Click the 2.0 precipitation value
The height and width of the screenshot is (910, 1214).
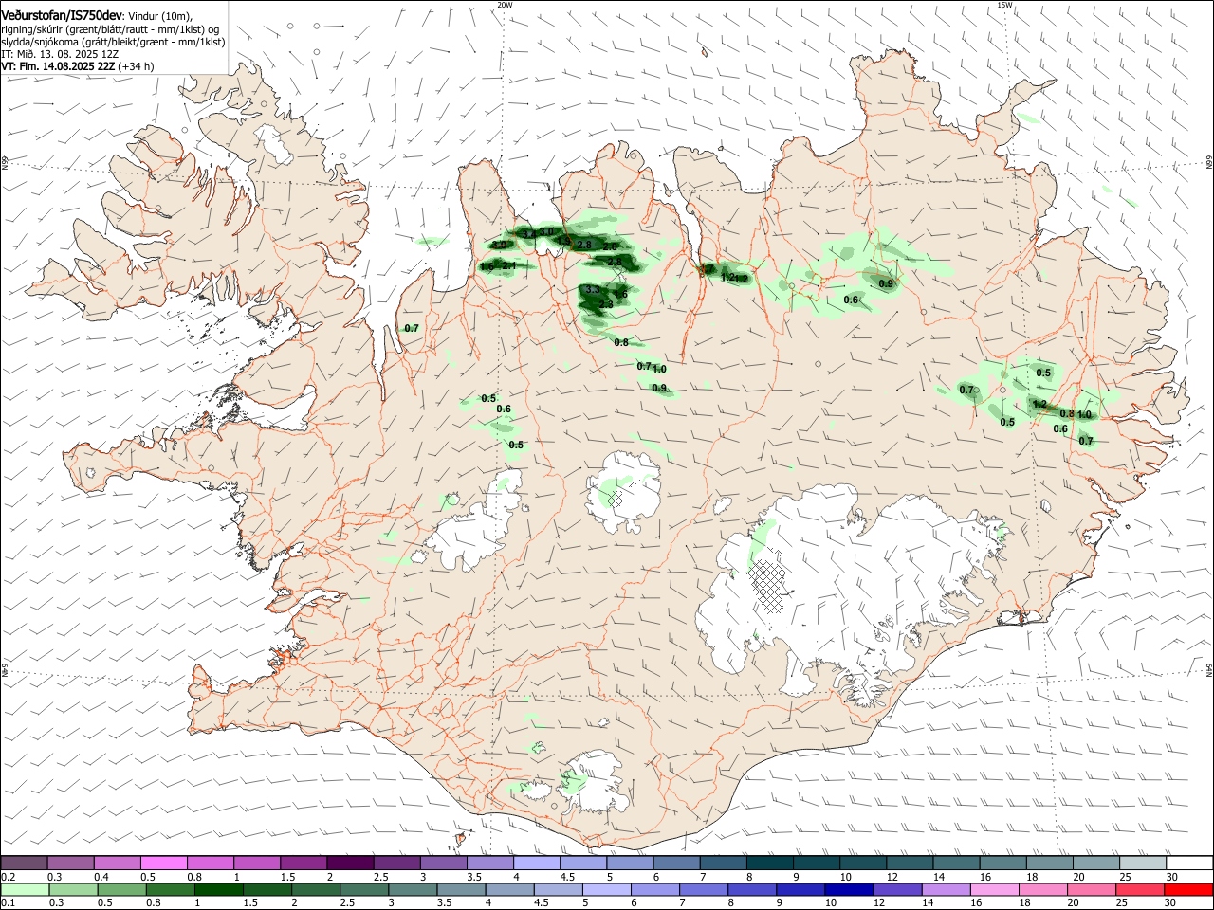(610, 246)
